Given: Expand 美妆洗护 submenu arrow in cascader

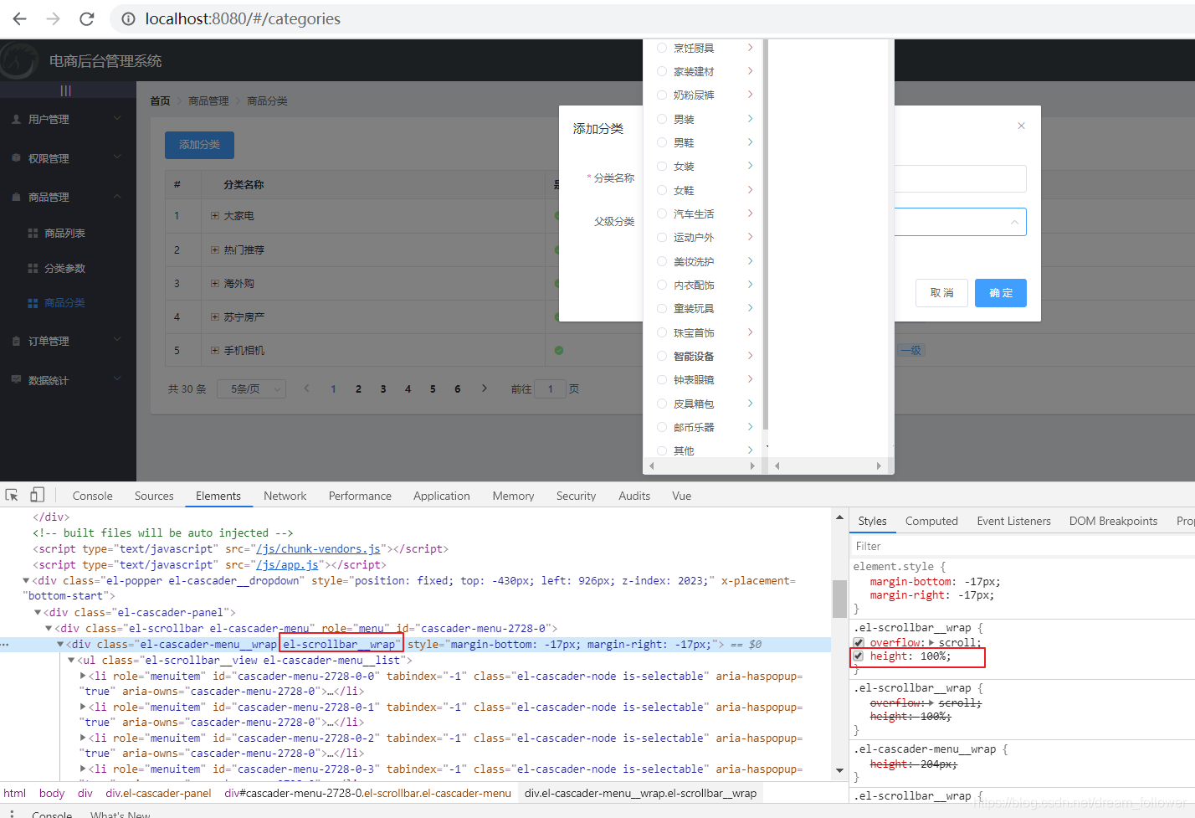Looking at the screenshot, I should (x=750, y=261).
